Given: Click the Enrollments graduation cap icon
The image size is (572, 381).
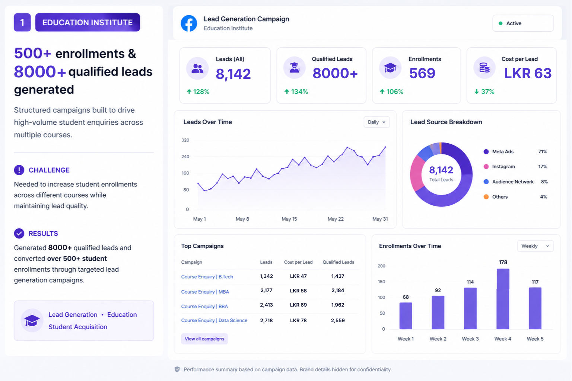Looking at the screenshot, I should pos(390,68).
